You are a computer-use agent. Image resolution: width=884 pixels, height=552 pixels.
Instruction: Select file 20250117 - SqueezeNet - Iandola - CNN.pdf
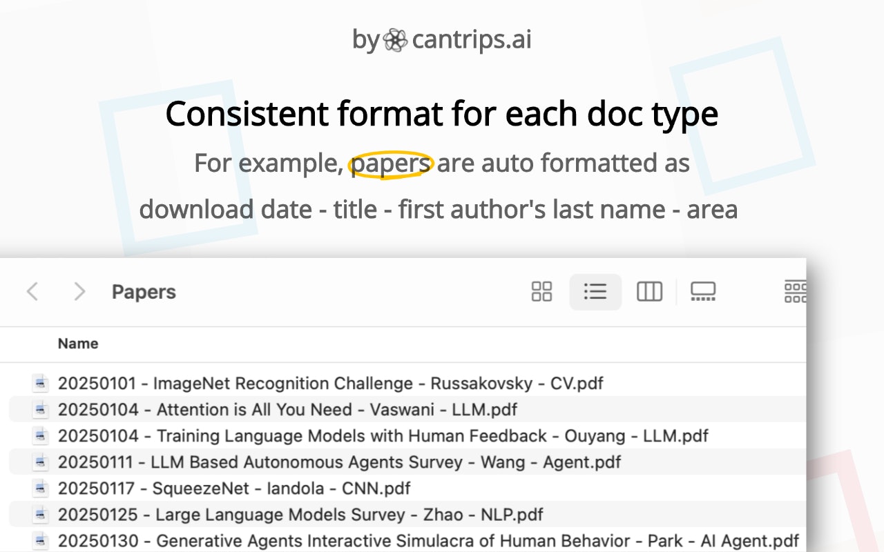pos(234,488)
